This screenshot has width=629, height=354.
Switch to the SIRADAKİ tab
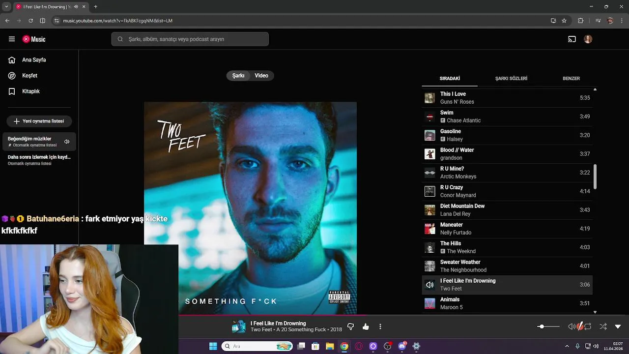pos(450,79)
